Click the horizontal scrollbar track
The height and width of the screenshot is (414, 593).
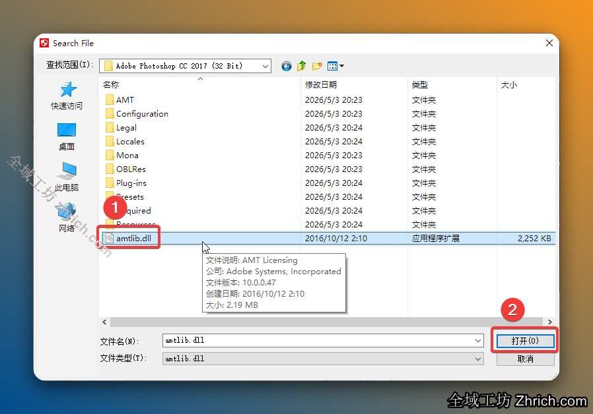click(327, 322)
